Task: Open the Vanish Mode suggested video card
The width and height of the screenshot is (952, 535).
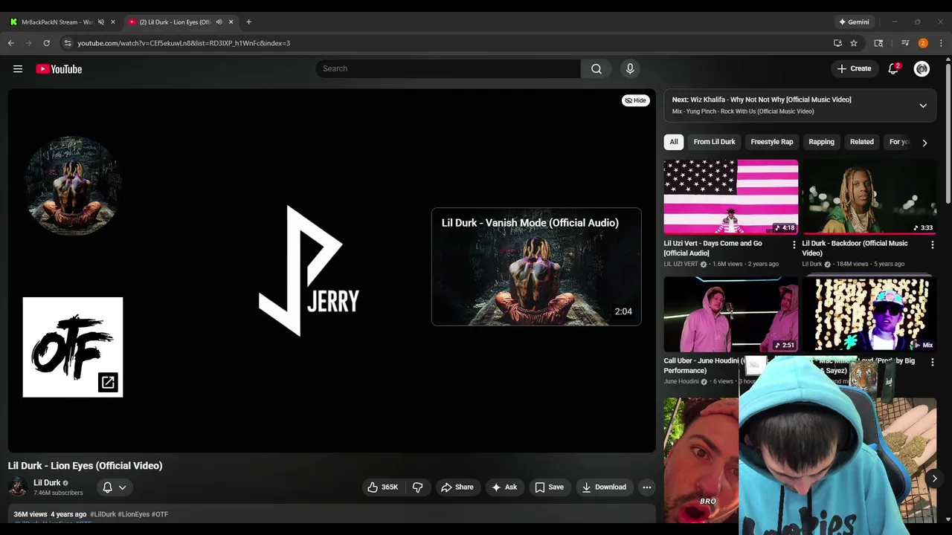Action: (x=536, y=267)
